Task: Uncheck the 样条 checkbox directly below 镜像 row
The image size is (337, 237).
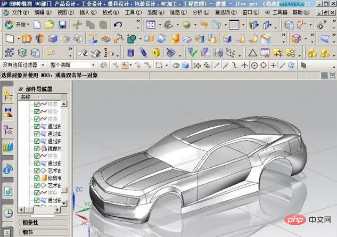Action: pyautogui.click(x=37, y=156)
